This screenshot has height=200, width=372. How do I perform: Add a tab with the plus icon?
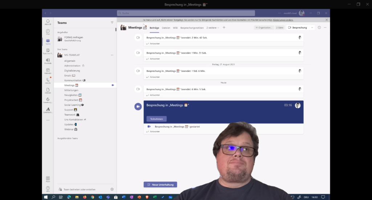(x=224, y=27)
